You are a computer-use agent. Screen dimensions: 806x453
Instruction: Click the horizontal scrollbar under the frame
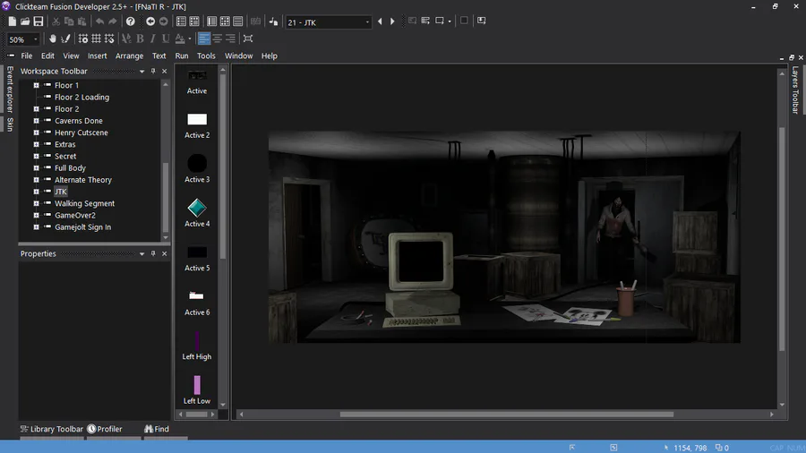click(x=506, y=415)
